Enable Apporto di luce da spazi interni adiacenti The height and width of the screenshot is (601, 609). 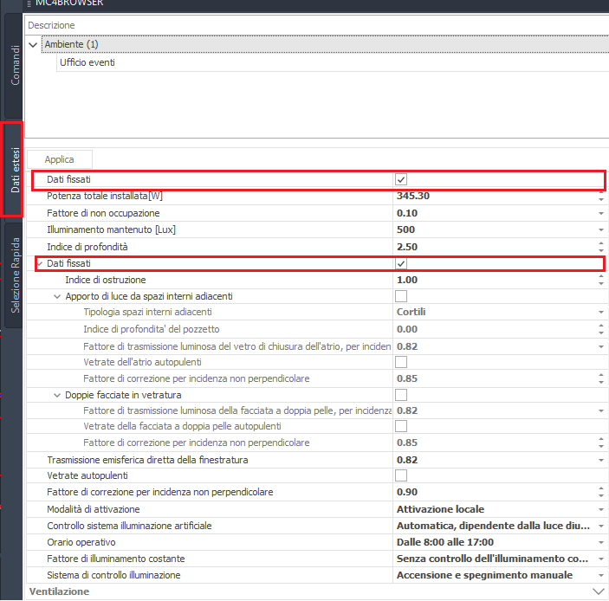(x=401, y=296)
